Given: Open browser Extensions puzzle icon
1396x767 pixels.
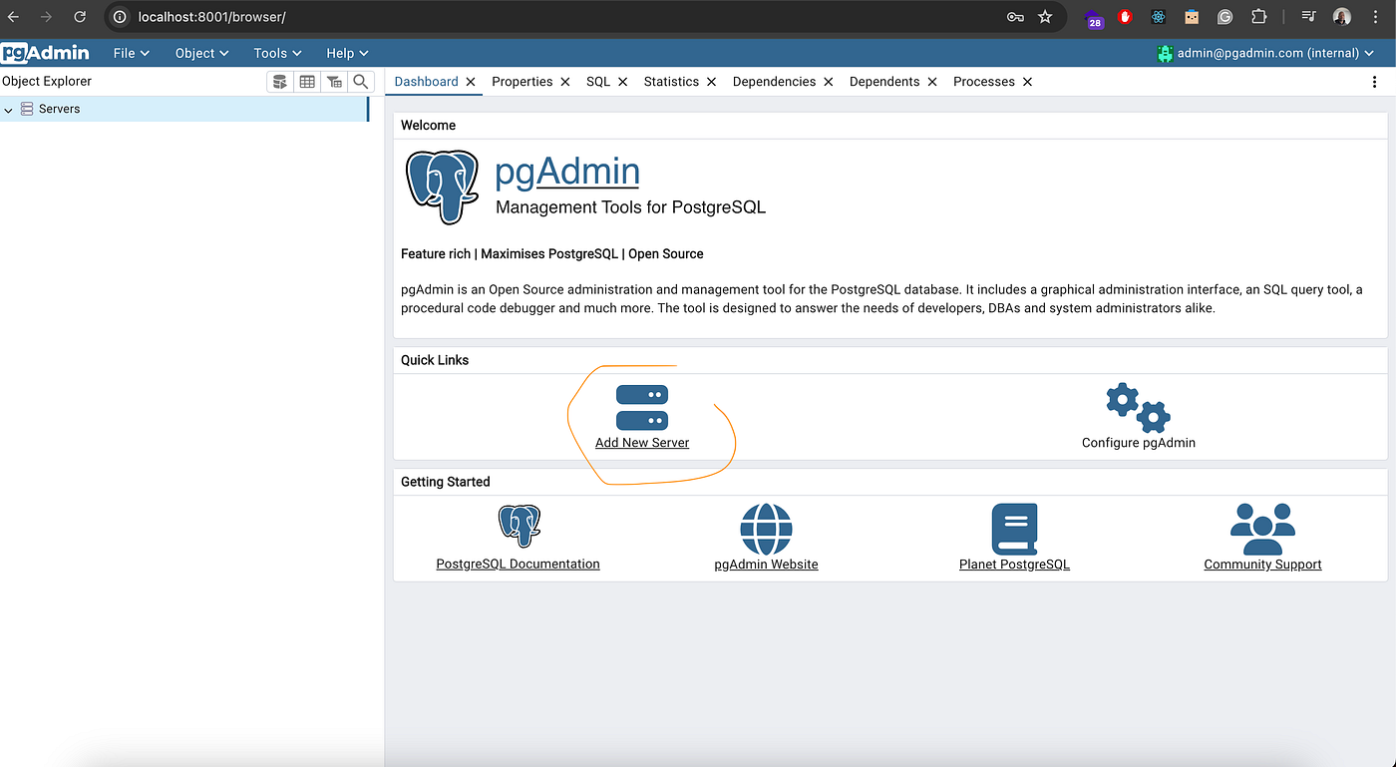Looking at the screenshot, I should [x=1259, y=17].
